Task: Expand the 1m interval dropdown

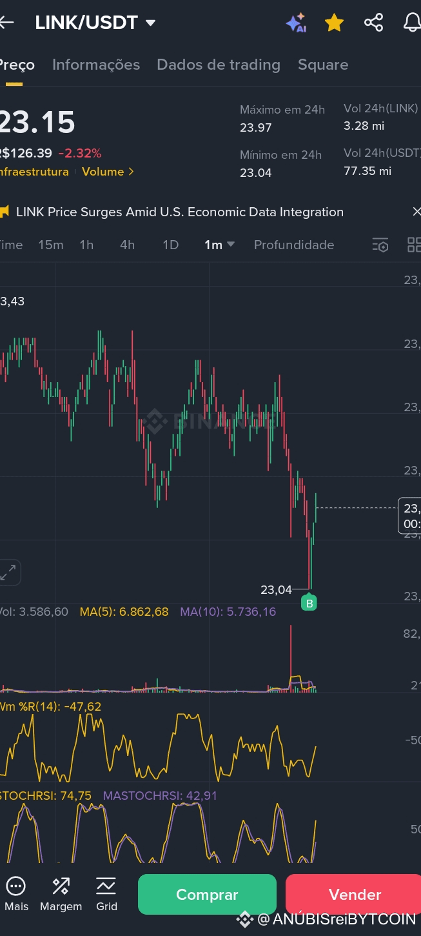Action: 219,245
